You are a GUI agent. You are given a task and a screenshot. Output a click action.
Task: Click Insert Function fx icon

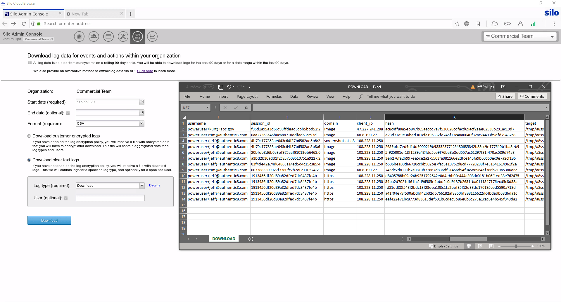[x=246, y=108]
